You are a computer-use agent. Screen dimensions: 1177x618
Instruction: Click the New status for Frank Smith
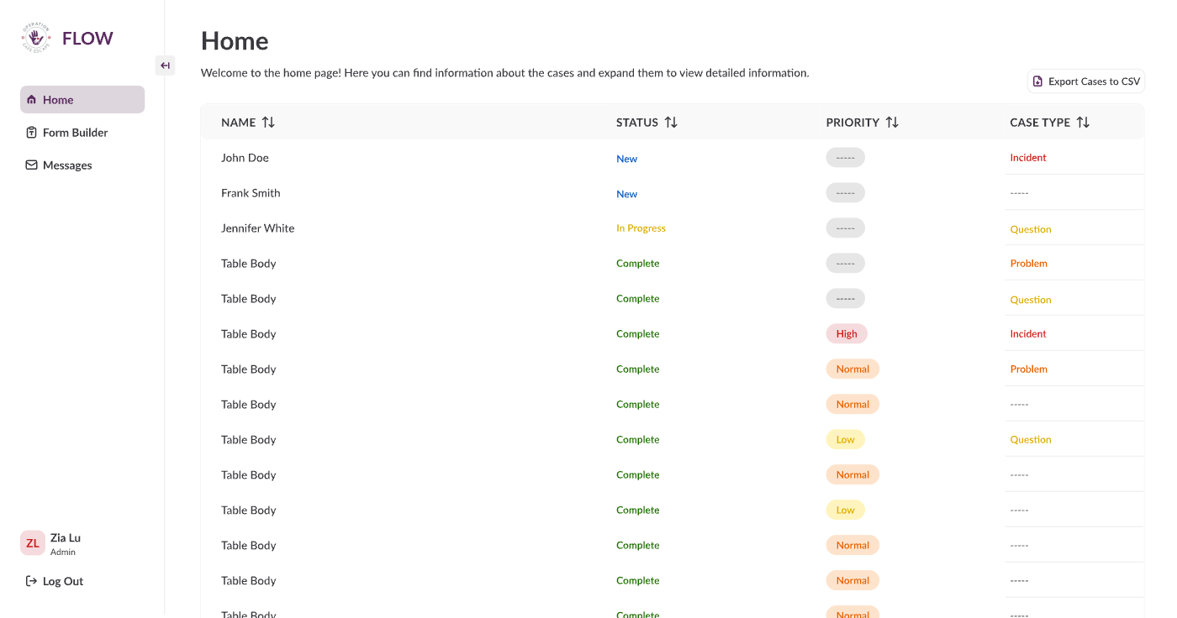click(627, 194)
